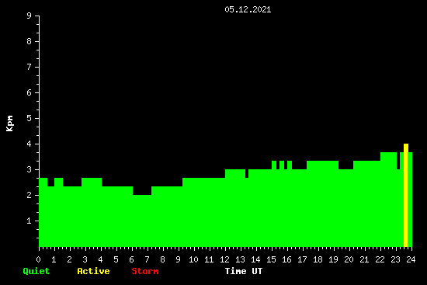The width and height of the screenshot is (427, 285).
Task: Click the value 4 on Kpm axis
Action: (30, 144)
